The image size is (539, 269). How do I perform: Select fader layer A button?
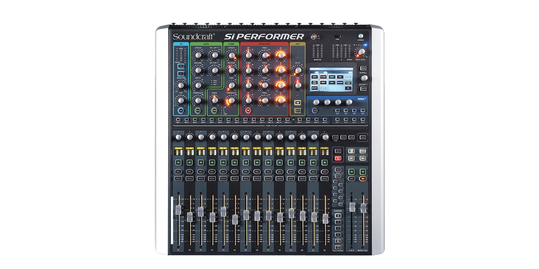[x=338, y=216]
